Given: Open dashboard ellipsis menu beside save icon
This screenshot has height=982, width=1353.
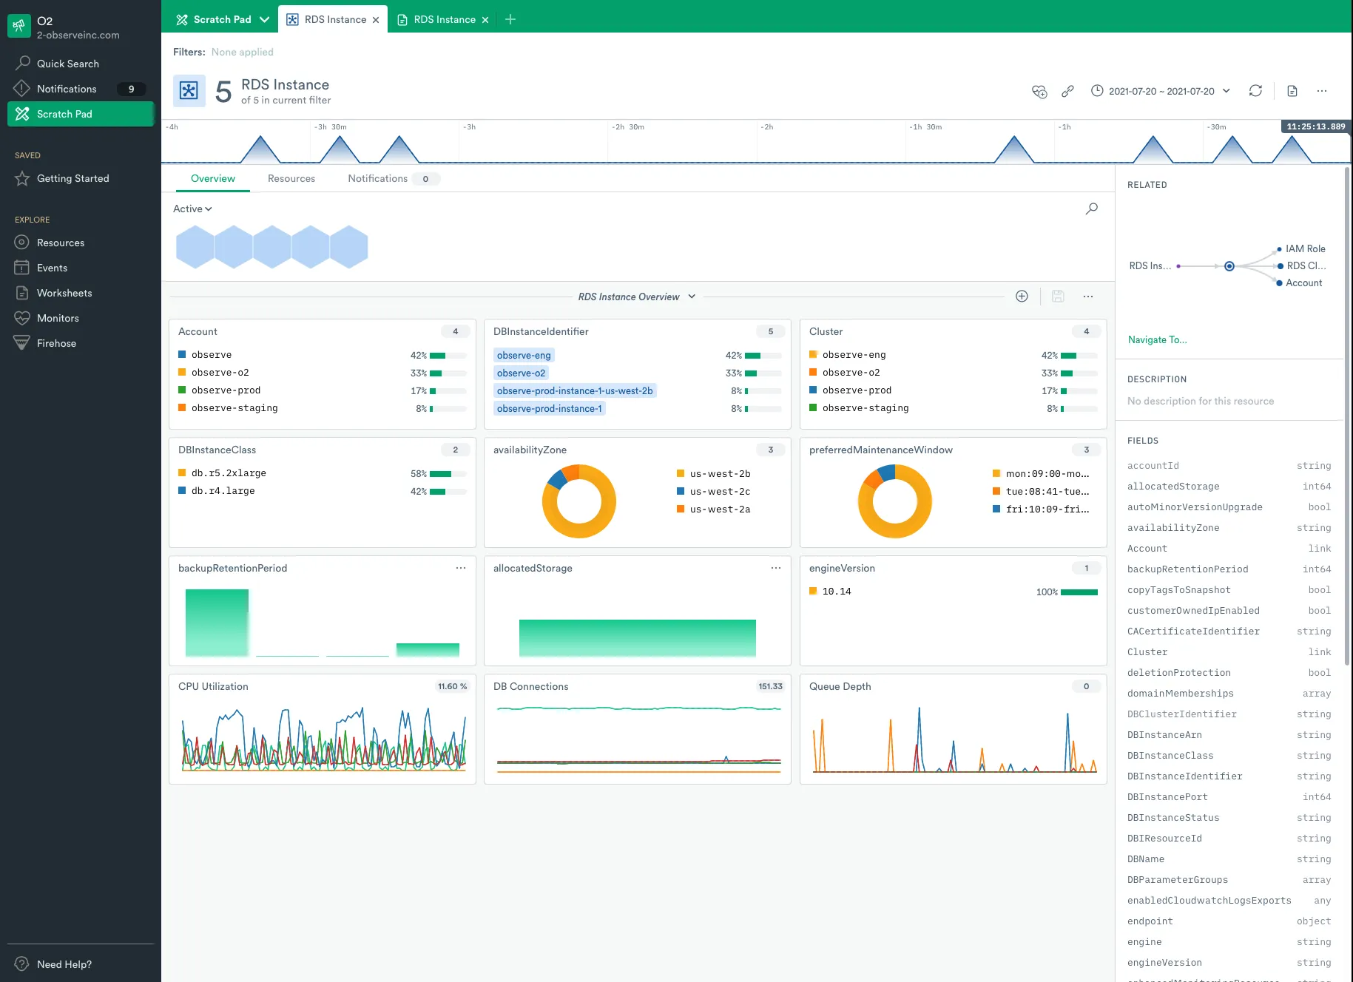Looking at the screenshot, I should 1088,297.
